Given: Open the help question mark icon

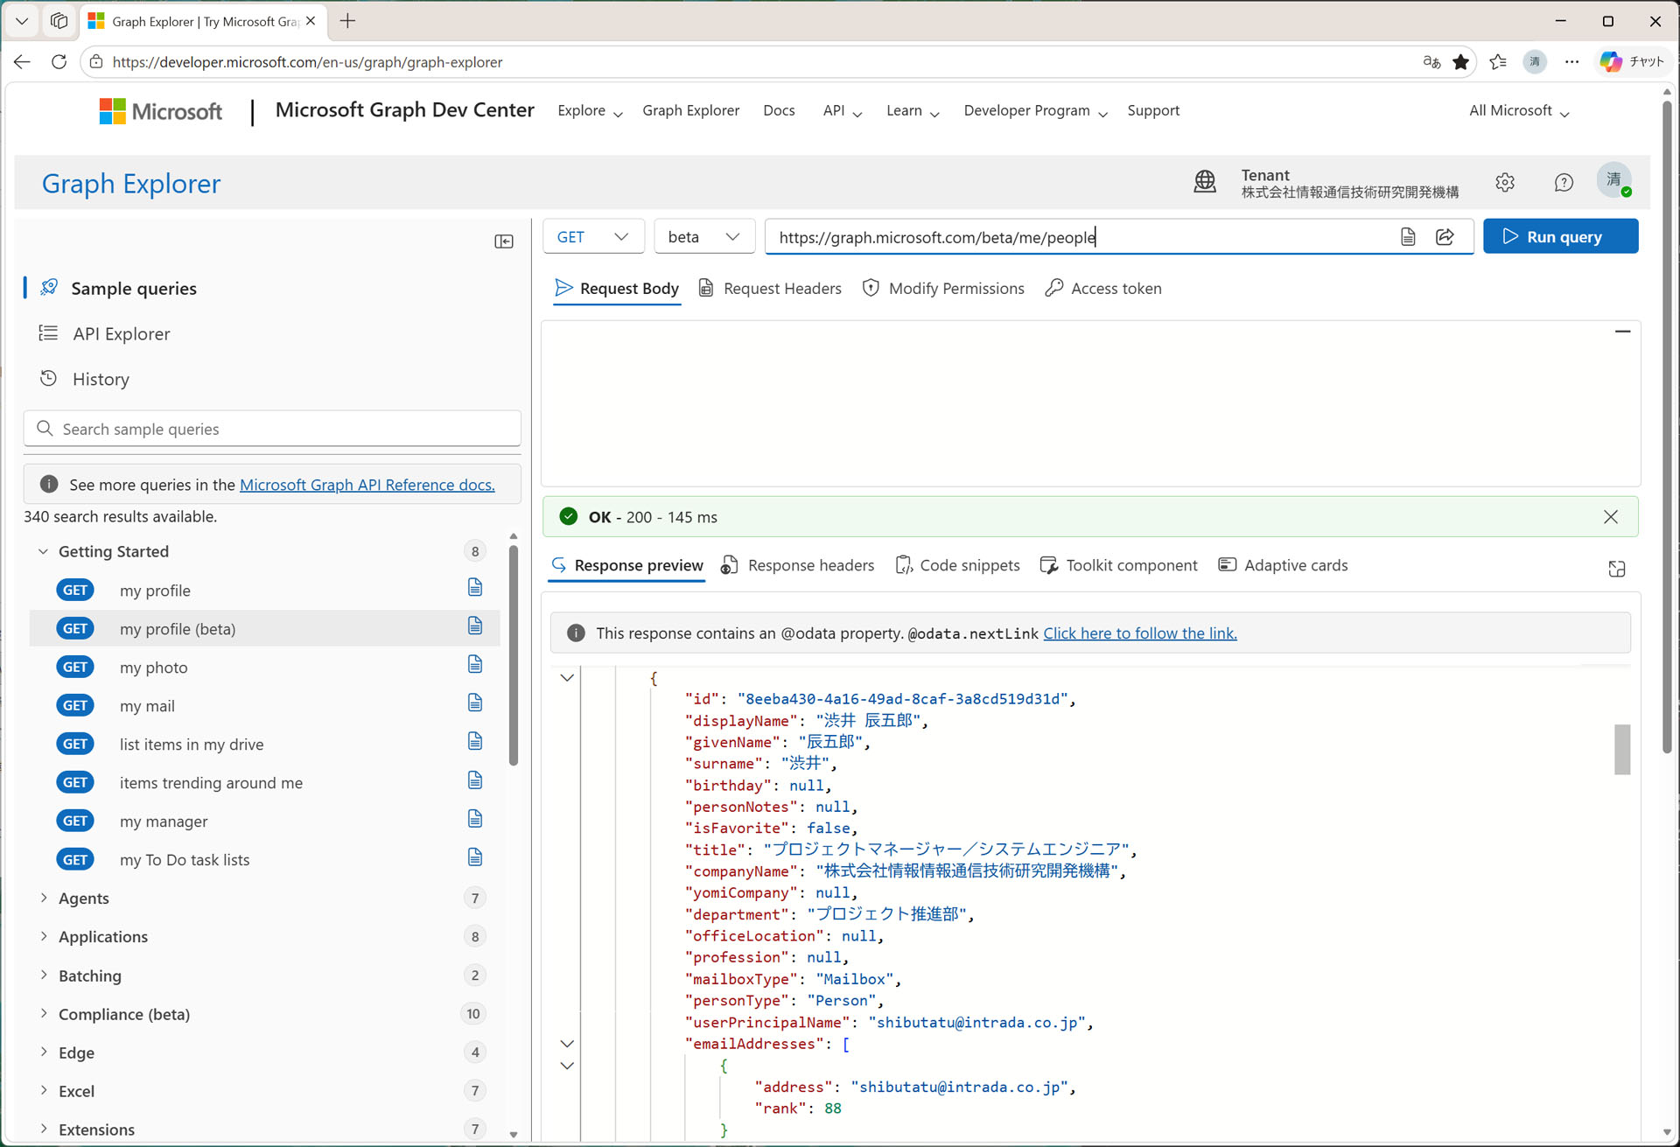Looking at the screenshot, I should pos(1564,182).
